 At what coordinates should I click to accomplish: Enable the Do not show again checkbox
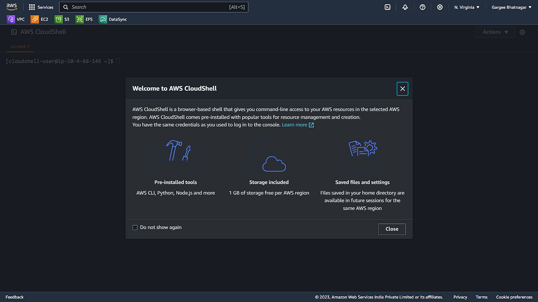click(135, 227)
